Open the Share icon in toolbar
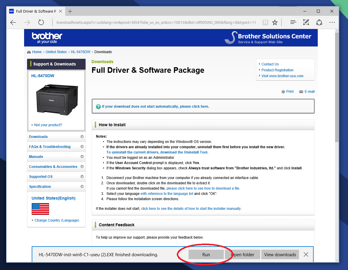 tap(319, 22)
